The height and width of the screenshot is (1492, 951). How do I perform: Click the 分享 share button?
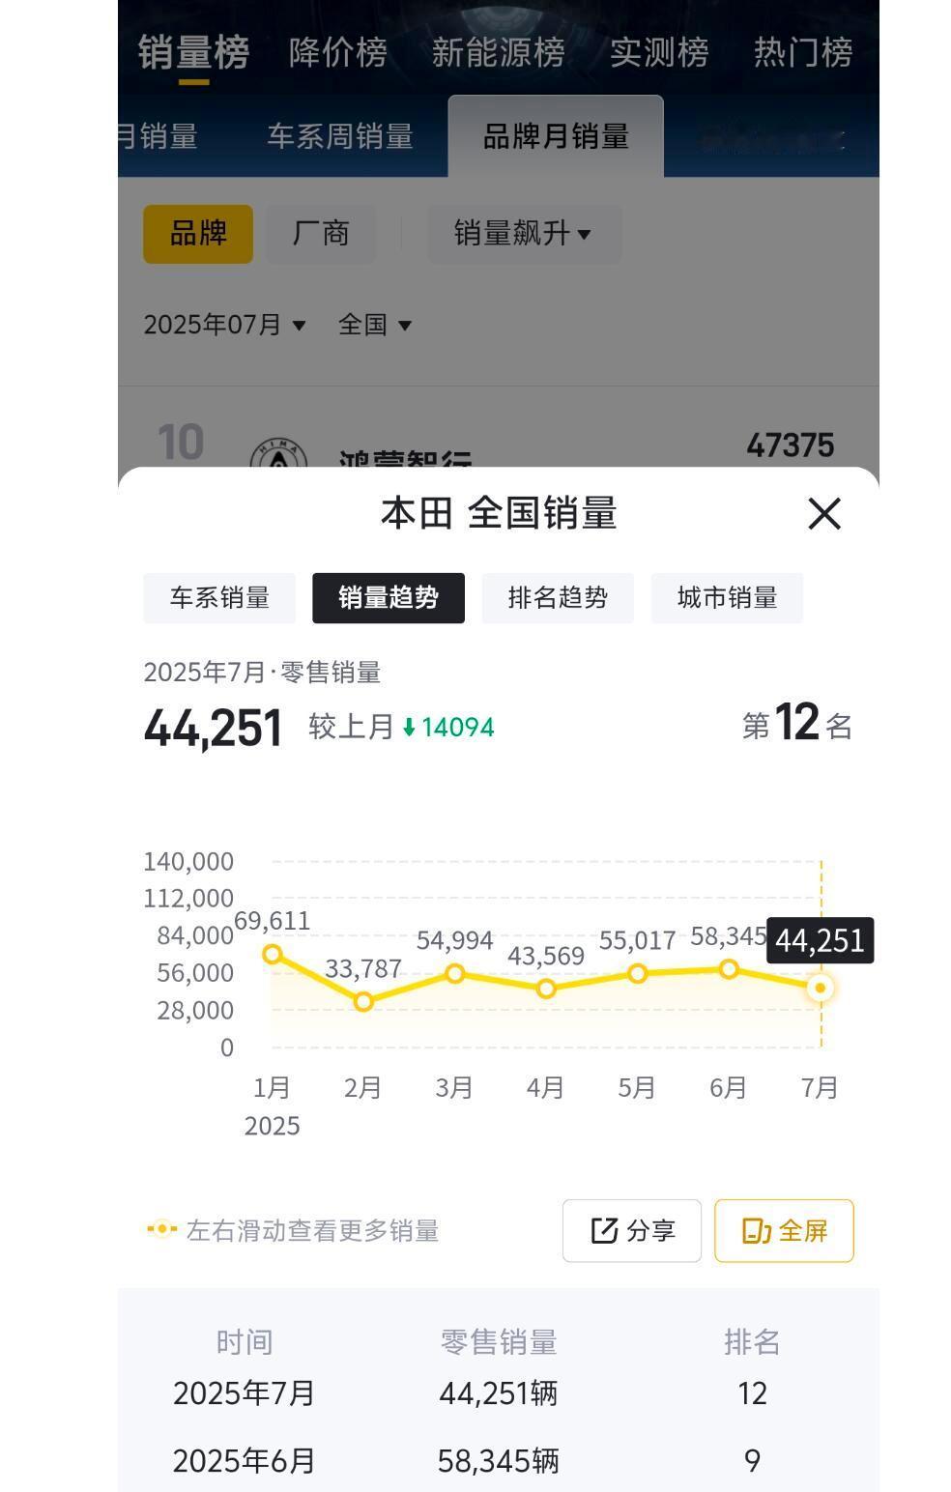(x=632, y=1230)
